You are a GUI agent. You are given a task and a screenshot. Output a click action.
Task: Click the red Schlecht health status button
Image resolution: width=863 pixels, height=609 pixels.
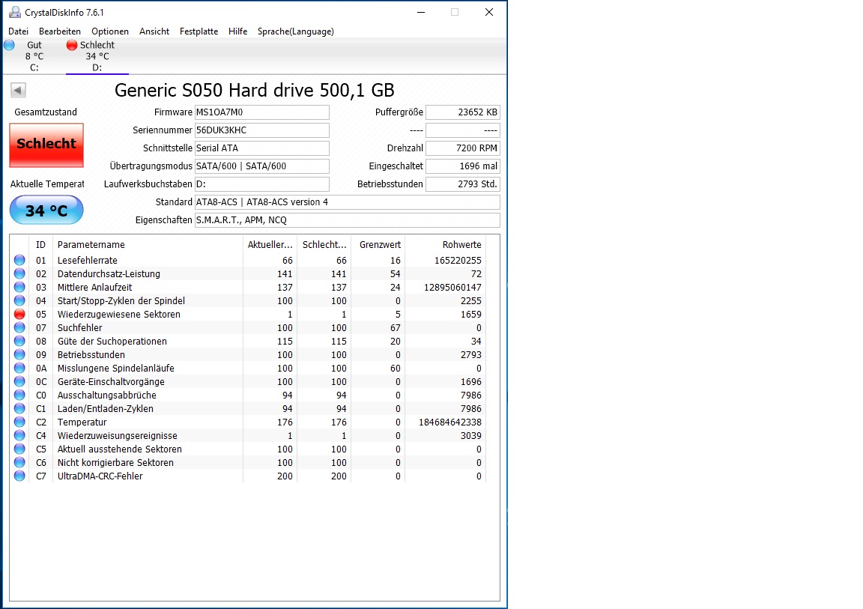pos(46,145)
